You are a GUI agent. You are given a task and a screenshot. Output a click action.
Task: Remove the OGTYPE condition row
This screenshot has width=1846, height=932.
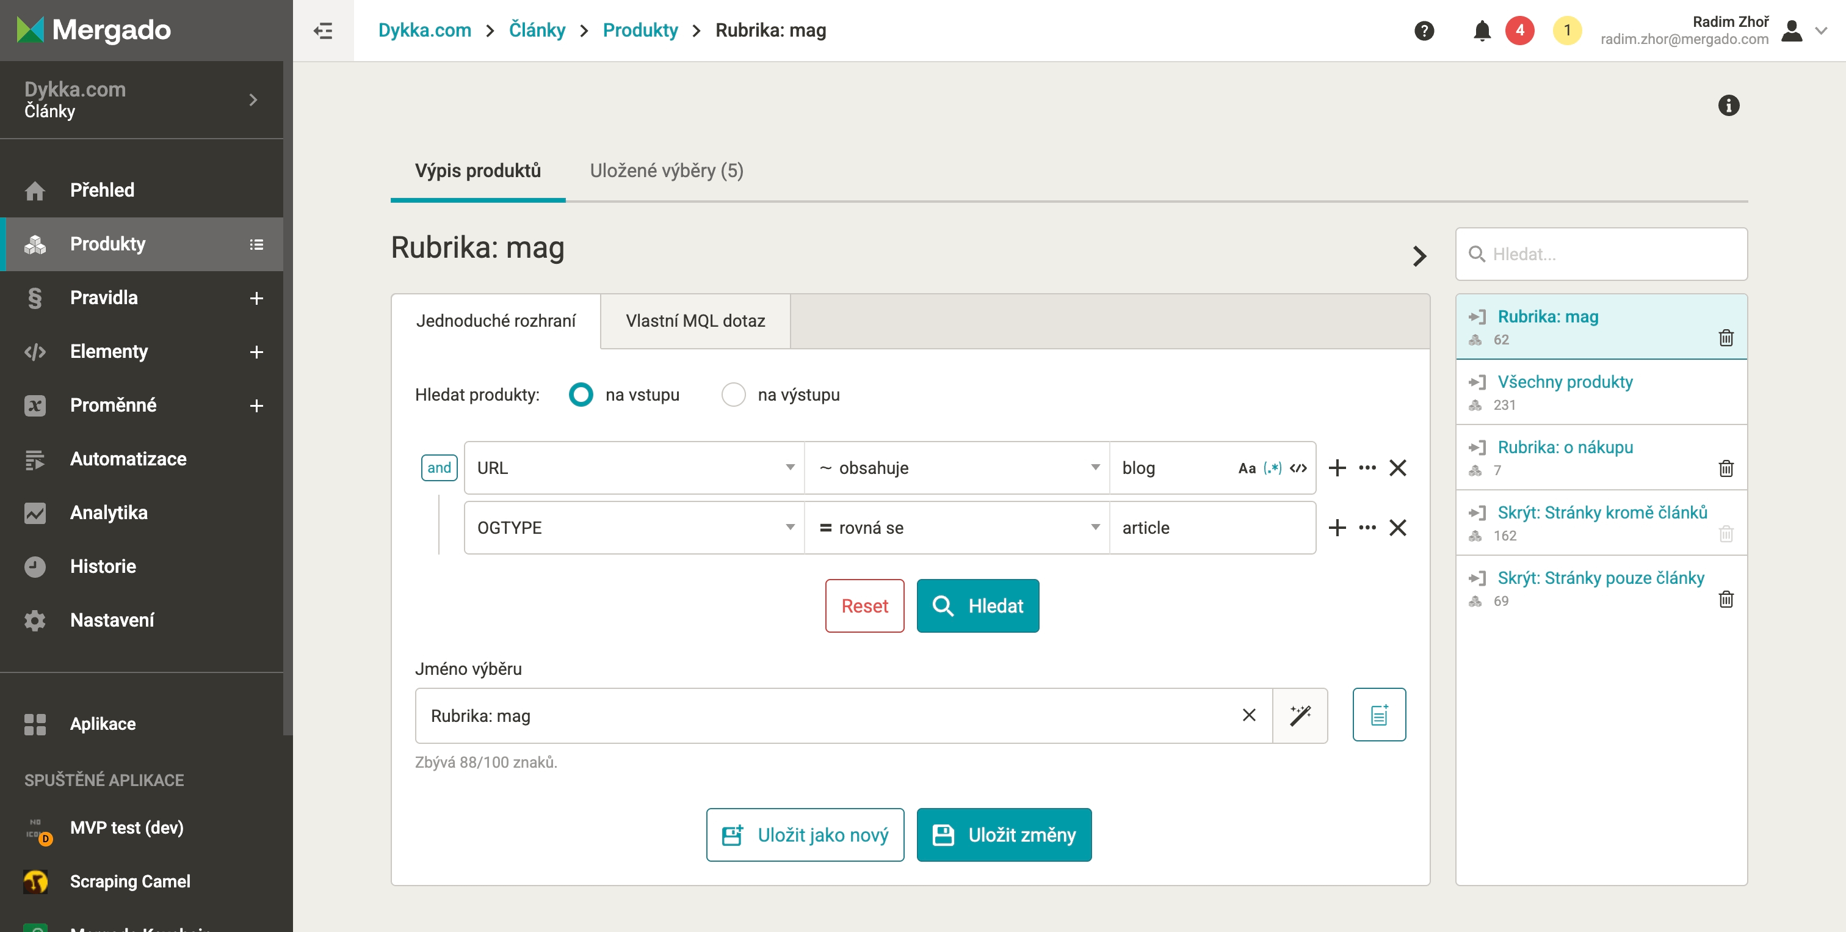(x=1397, y=528)
